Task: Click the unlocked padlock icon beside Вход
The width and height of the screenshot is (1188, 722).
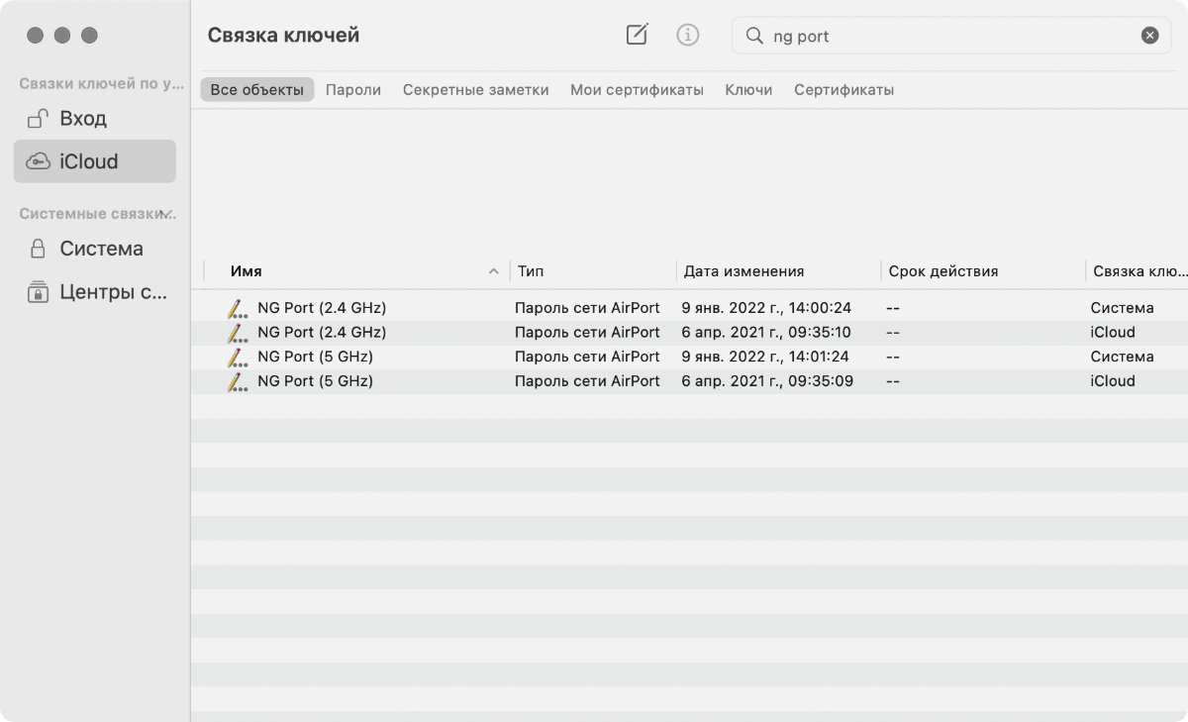Action: tap(38, 119)
